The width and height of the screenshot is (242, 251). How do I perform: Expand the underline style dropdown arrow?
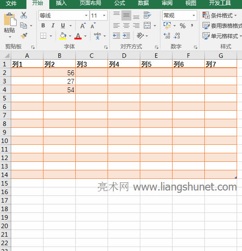pyautogui.click(x=70, y=26)
